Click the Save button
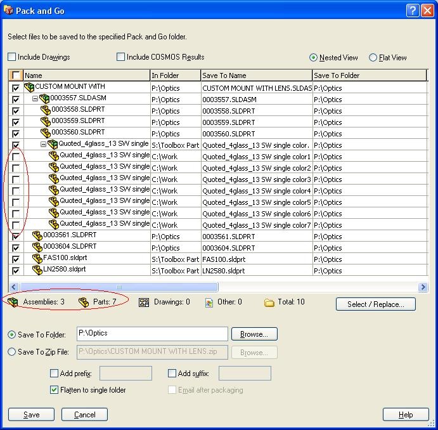Screen dimensions: 438x430 (31, 414)
